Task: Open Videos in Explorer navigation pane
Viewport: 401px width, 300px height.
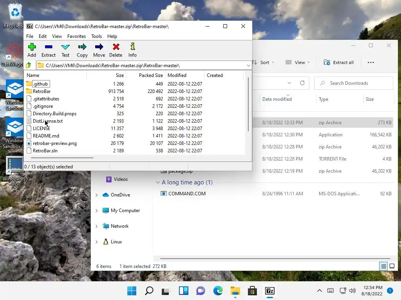Action: [117, 179]
